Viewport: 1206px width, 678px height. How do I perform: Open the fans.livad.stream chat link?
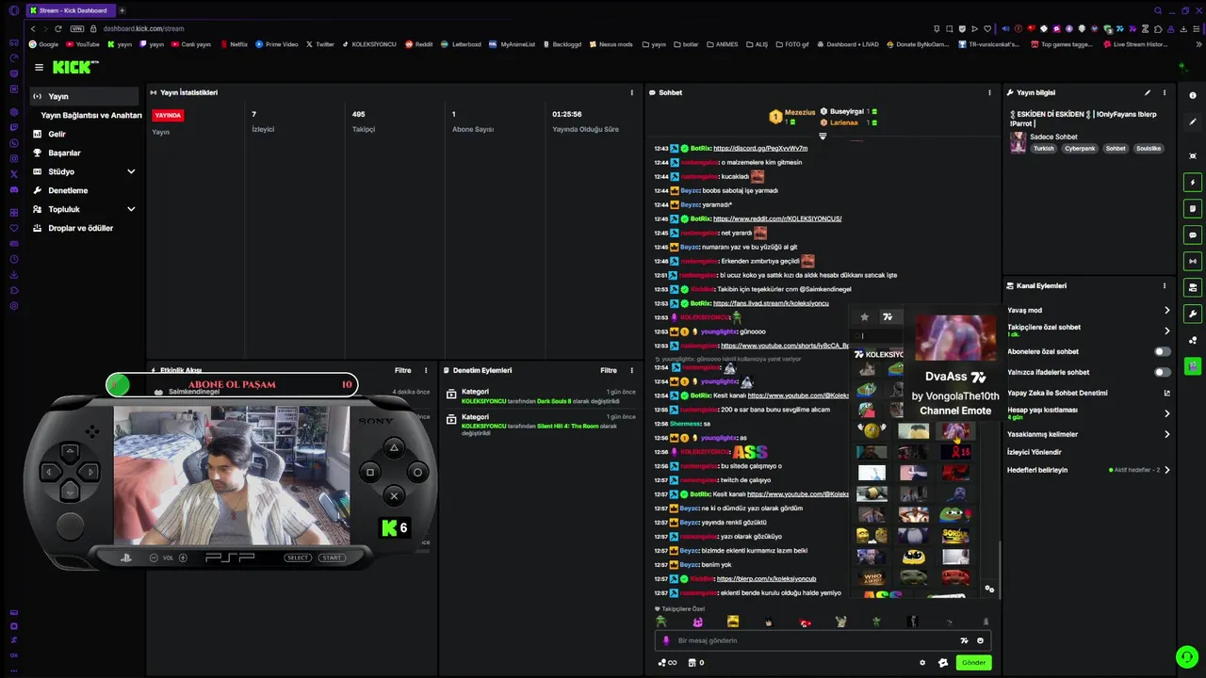pos(771,303)
